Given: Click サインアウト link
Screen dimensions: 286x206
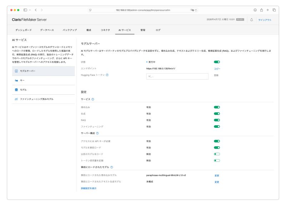Looking at the screenshot, I should (265, 20).
